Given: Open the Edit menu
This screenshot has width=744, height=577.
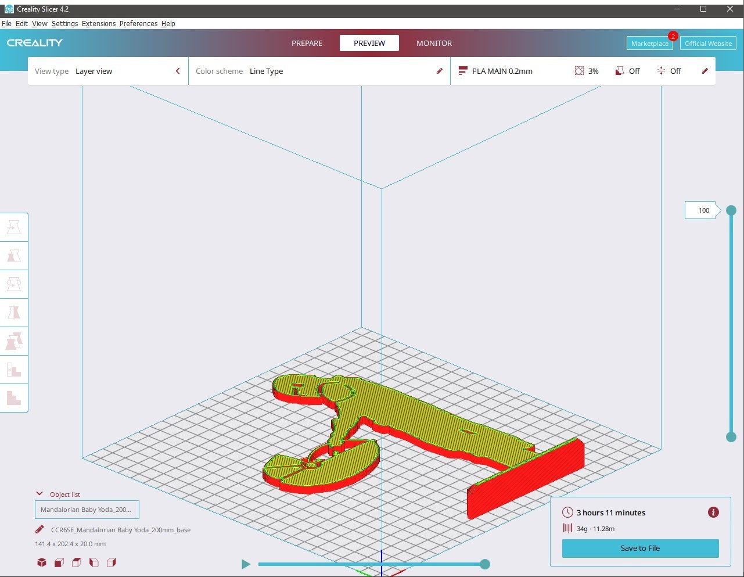Looking at the screenshot, I should (21, 24).
